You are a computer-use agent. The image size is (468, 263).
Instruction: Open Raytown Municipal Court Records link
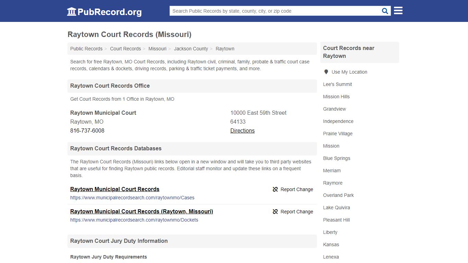tap(115, 189)
